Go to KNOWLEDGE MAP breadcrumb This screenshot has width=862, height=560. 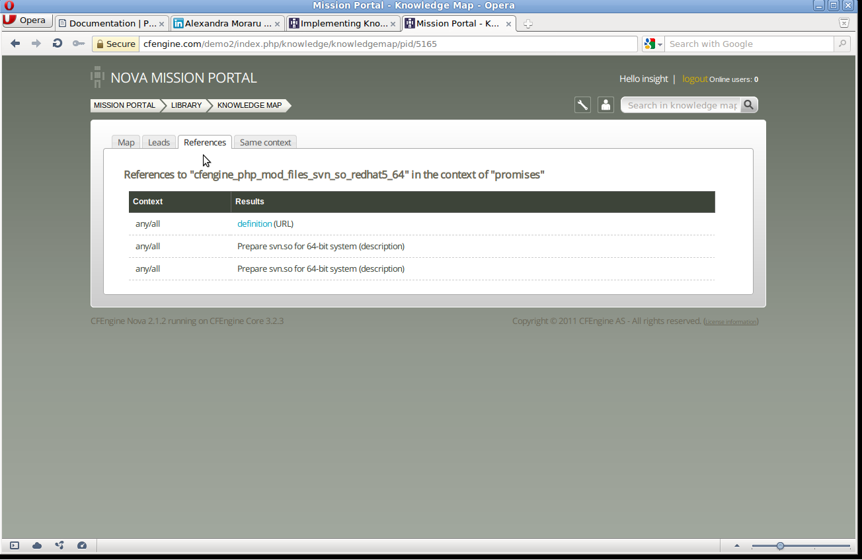pyautogui.click(x=249, y=105)
